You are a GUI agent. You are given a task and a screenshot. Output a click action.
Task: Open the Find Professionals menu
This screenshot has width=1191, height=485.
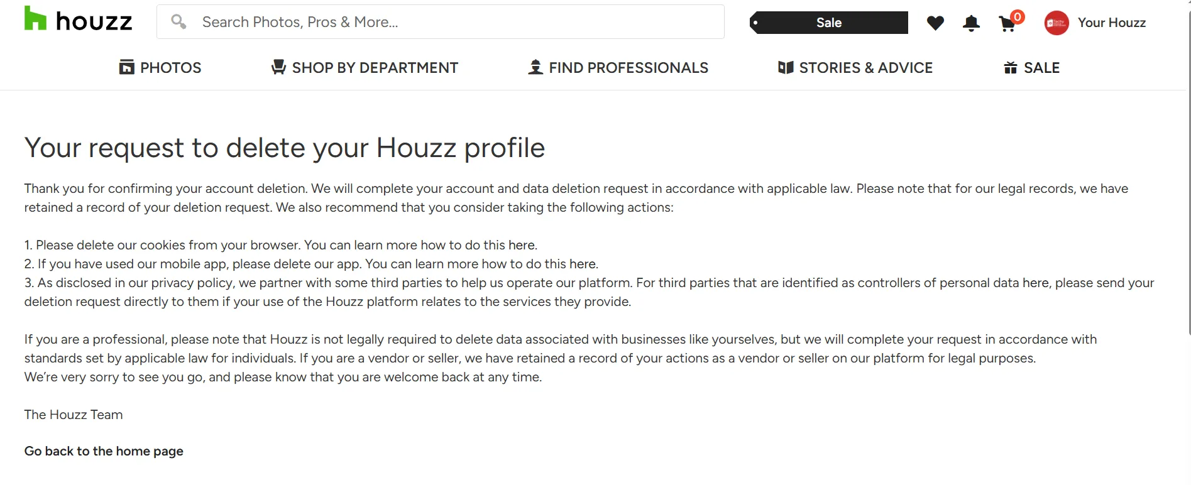pyautogui.click(x=628, y=67)
